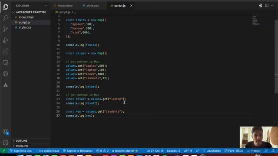This screenshot has height=156, width=278.
Task: Open the Extensions view
Action: click(x=6, y=52)
